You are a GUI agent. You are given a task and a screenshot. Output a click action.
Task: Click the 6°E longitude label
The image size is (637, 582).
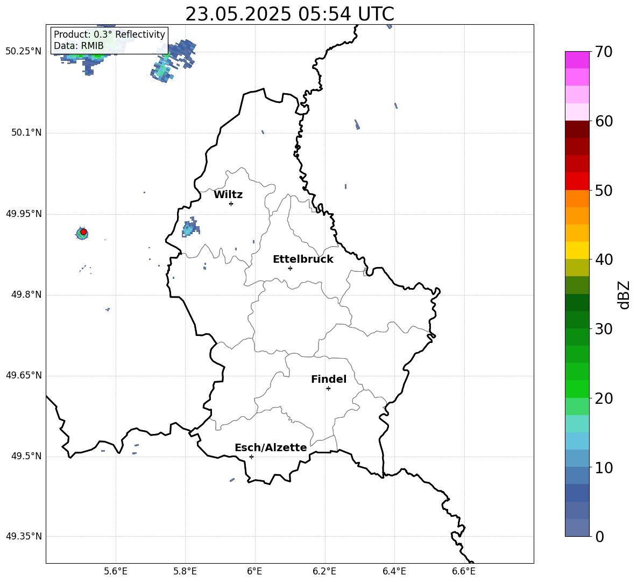coord(254,571)
